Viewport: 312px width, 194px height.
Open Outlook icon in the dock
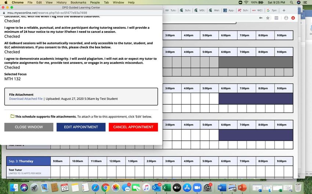[x=156, y=188]
